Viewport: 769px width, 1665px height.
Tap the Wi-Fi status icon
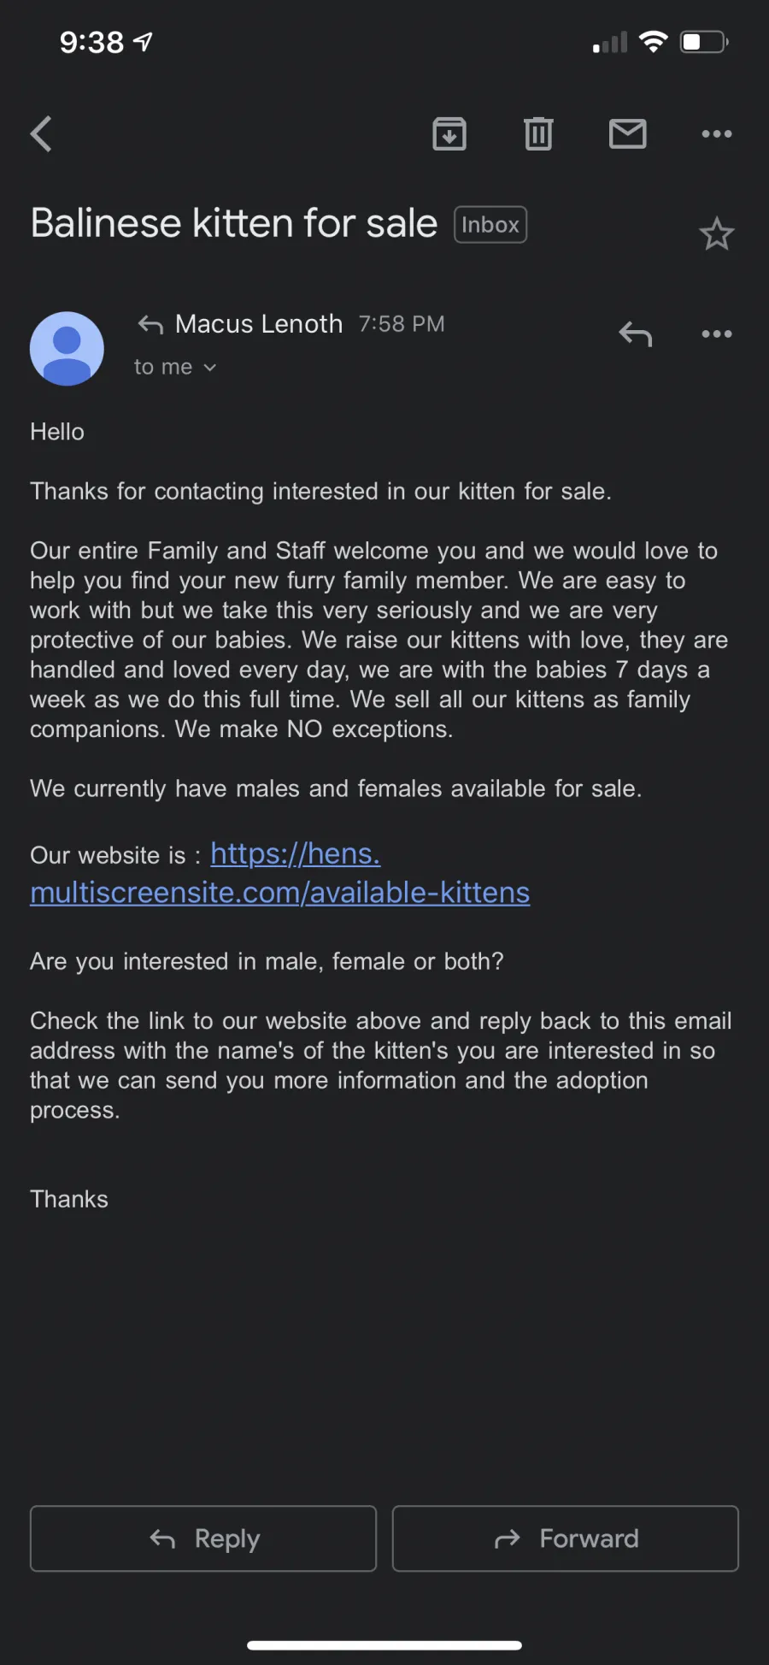(654, 41)
